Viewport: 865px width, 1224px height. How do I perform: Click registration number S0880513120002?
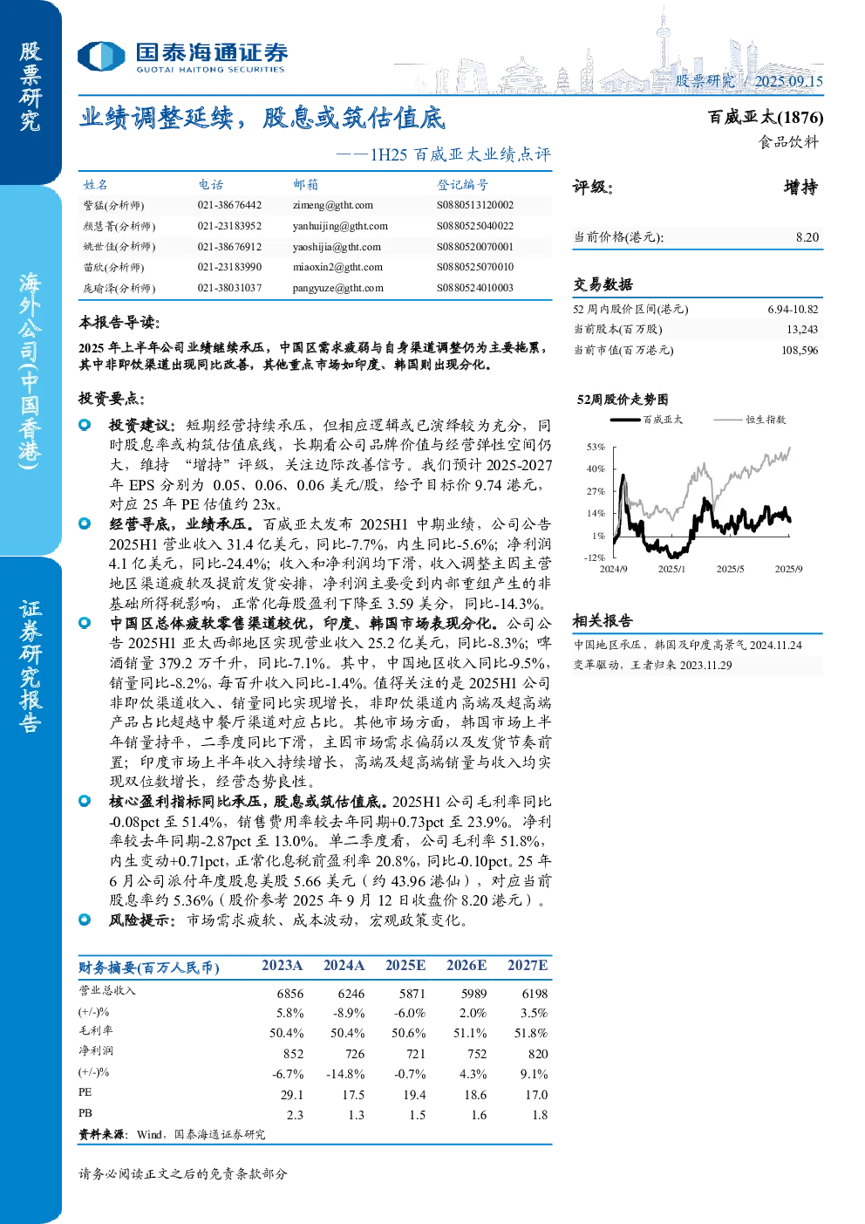475,205
